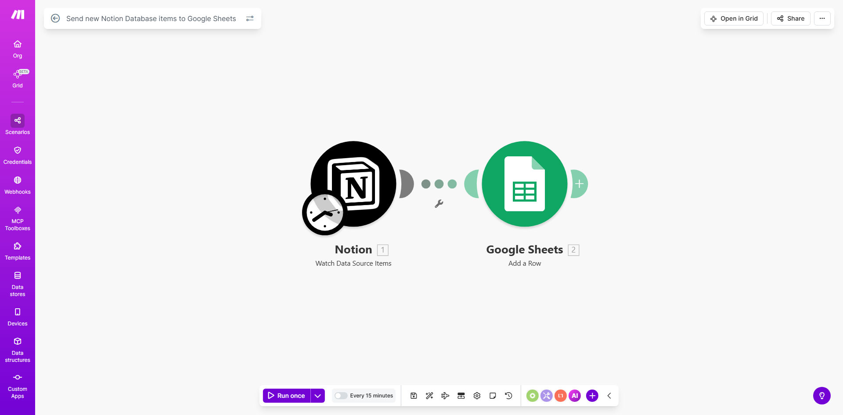The height and width of the screenshot is (415, 843).
Task: Click Run once
Action: click(x=287, y=396)
